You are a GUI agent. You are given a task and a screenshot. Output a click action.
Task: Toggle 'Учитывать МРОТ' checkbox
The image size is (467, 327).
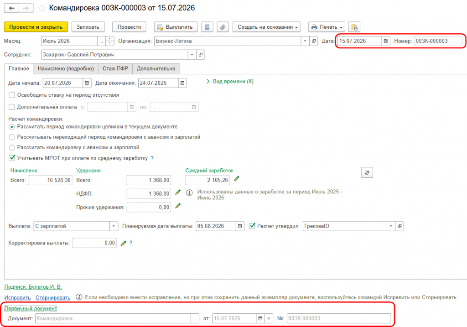12,158
